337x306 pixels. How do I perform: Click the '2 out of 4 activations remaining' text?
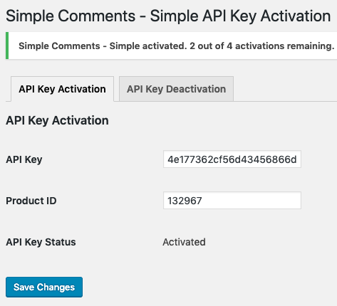tap(262, 46)
